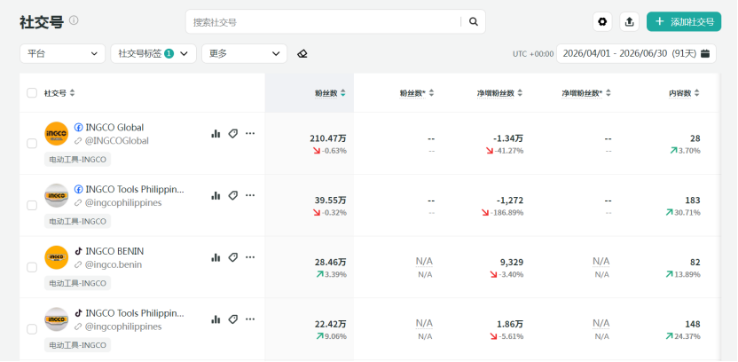Click content count 183 value
The image size is (738, 362).
pyautogui.click(x=693, y=200)
